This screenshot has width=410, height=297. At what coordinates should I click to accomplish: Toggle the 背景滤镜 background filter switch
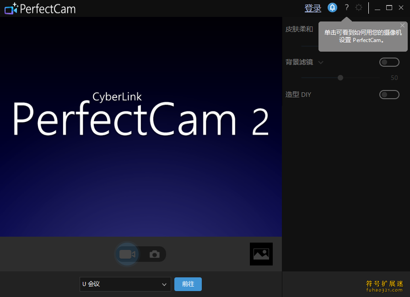point(389,62)
